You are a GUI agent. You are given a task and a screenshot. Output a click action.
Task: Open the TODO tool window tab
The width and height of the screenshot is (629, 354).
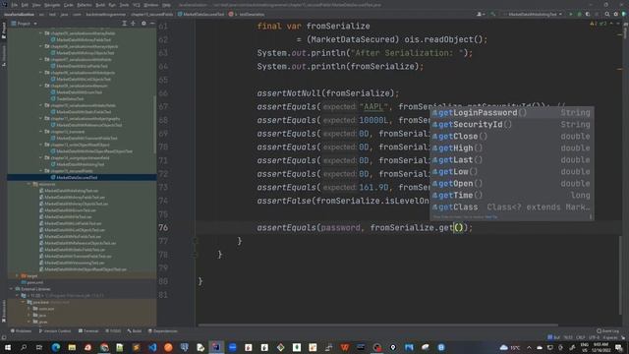click(x=113, y=331)
